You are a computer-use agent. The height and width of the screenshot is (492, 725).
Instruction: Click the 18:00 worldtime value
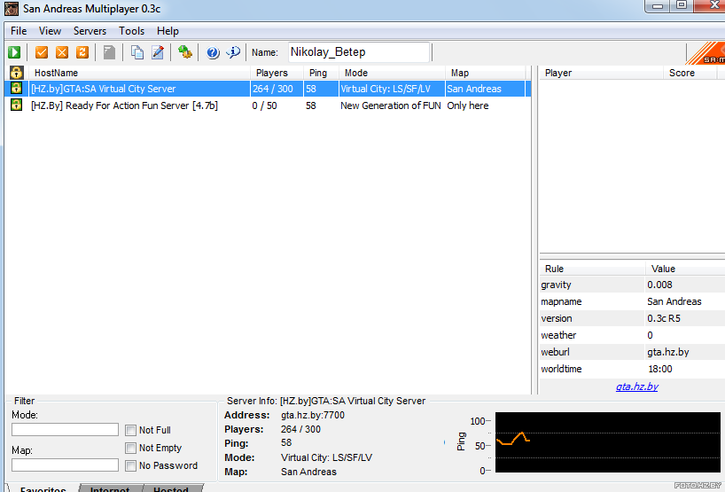pyautogui.click(x=660, y=369)
